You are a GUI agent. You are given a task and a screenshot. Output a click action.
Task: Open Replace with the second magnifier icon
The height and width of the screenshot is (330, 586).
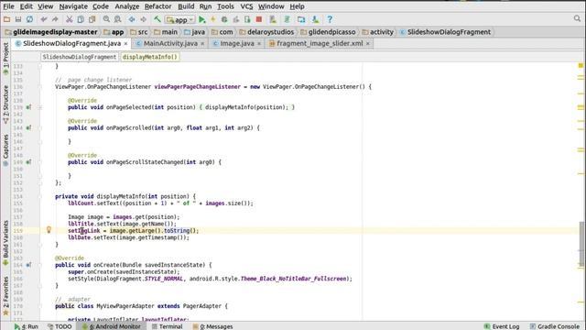[x=118, y=19]
